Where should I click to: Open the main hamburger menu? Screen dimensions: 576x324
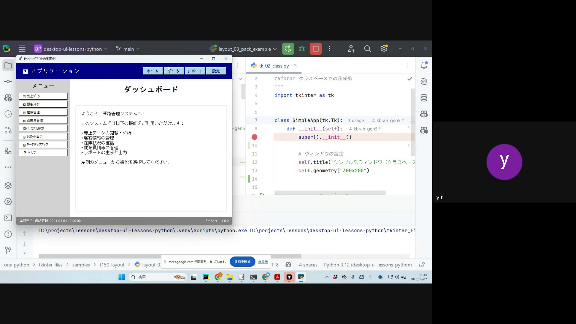click(22, 49)
